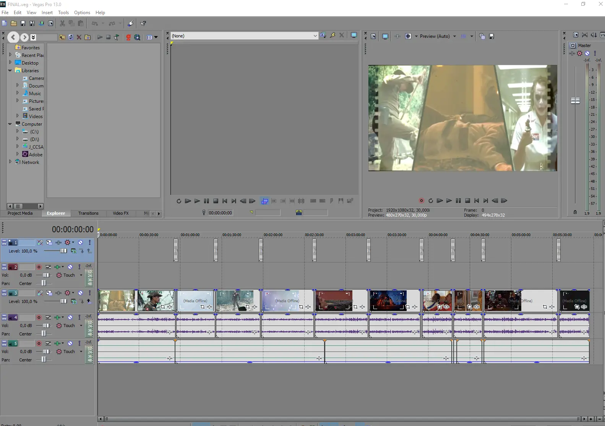
Task: Go to start in the preview transport
Action: (x=477, y=201)
